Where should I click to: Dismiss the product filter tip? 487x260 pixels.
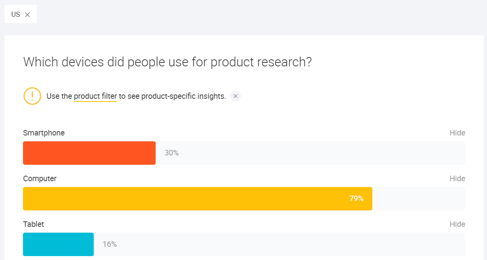click(236, 96)
